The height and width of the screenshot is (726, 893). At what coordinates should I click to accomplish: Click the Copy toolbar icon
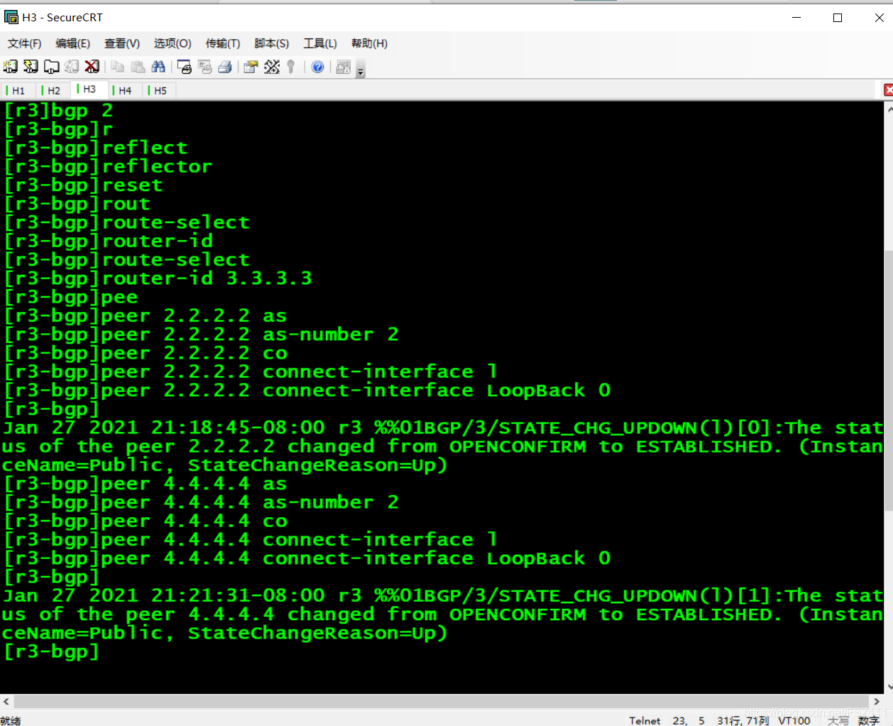tap(118, 67)
